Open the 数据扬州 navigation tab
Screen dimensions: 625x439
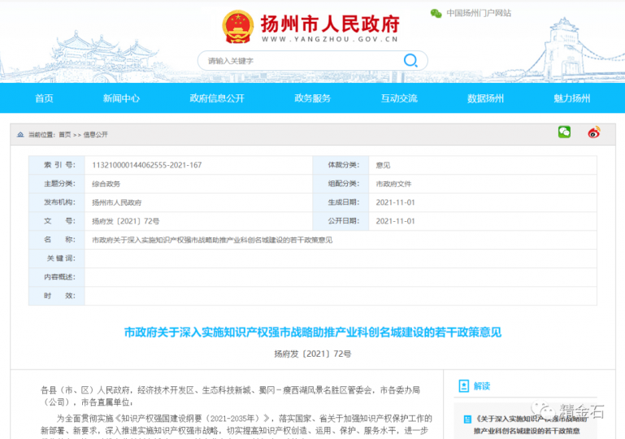tap(485, 98)
